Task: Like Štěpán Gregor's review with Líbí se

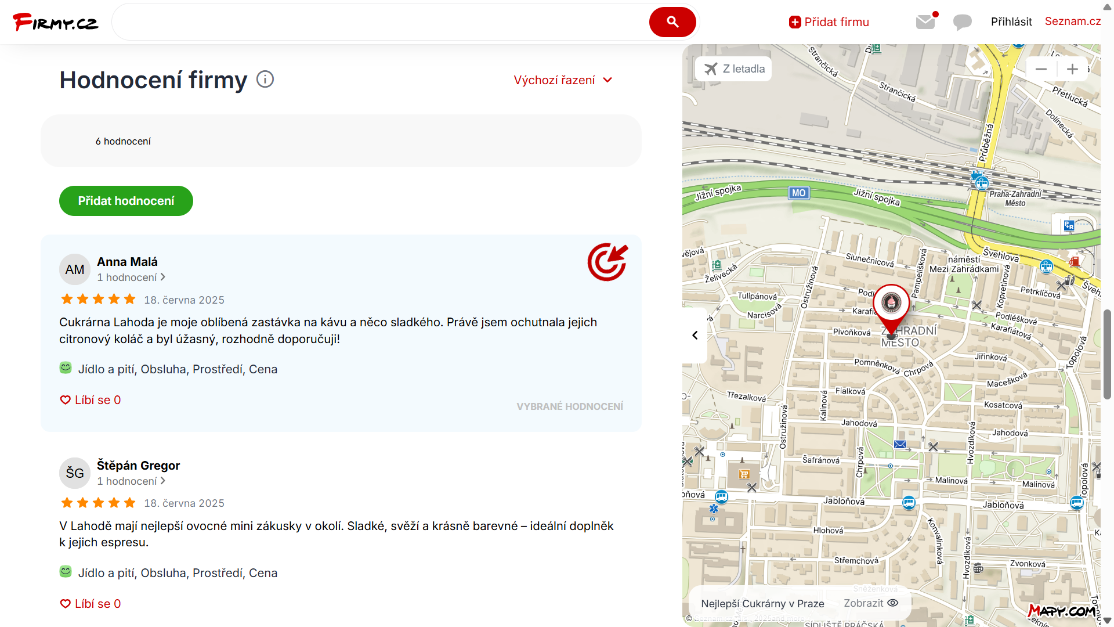Action: coord(91,604)
